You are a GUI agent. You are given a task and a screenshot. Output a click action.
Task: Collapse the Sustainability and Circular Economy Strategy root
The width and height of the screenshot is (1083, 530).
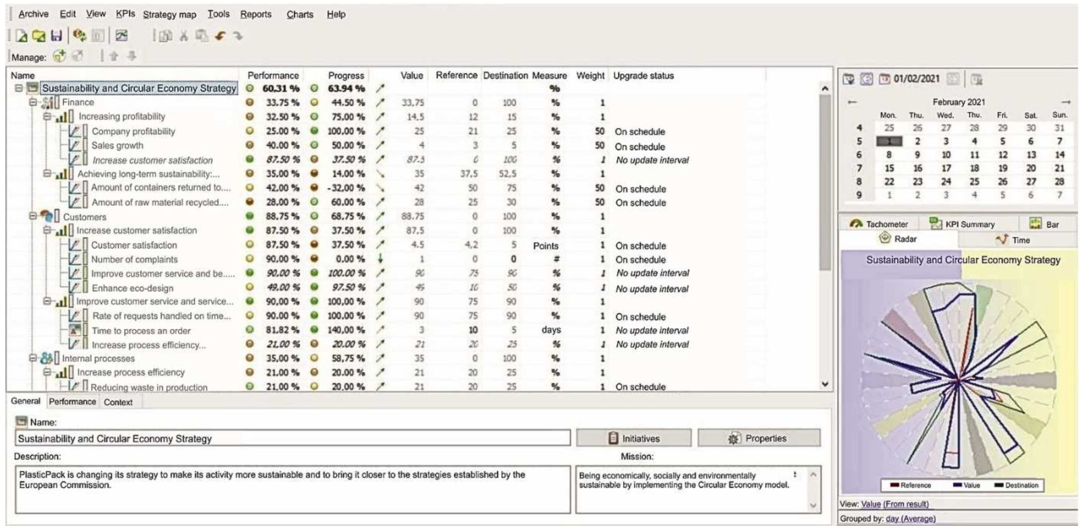(x=19, y=88)
